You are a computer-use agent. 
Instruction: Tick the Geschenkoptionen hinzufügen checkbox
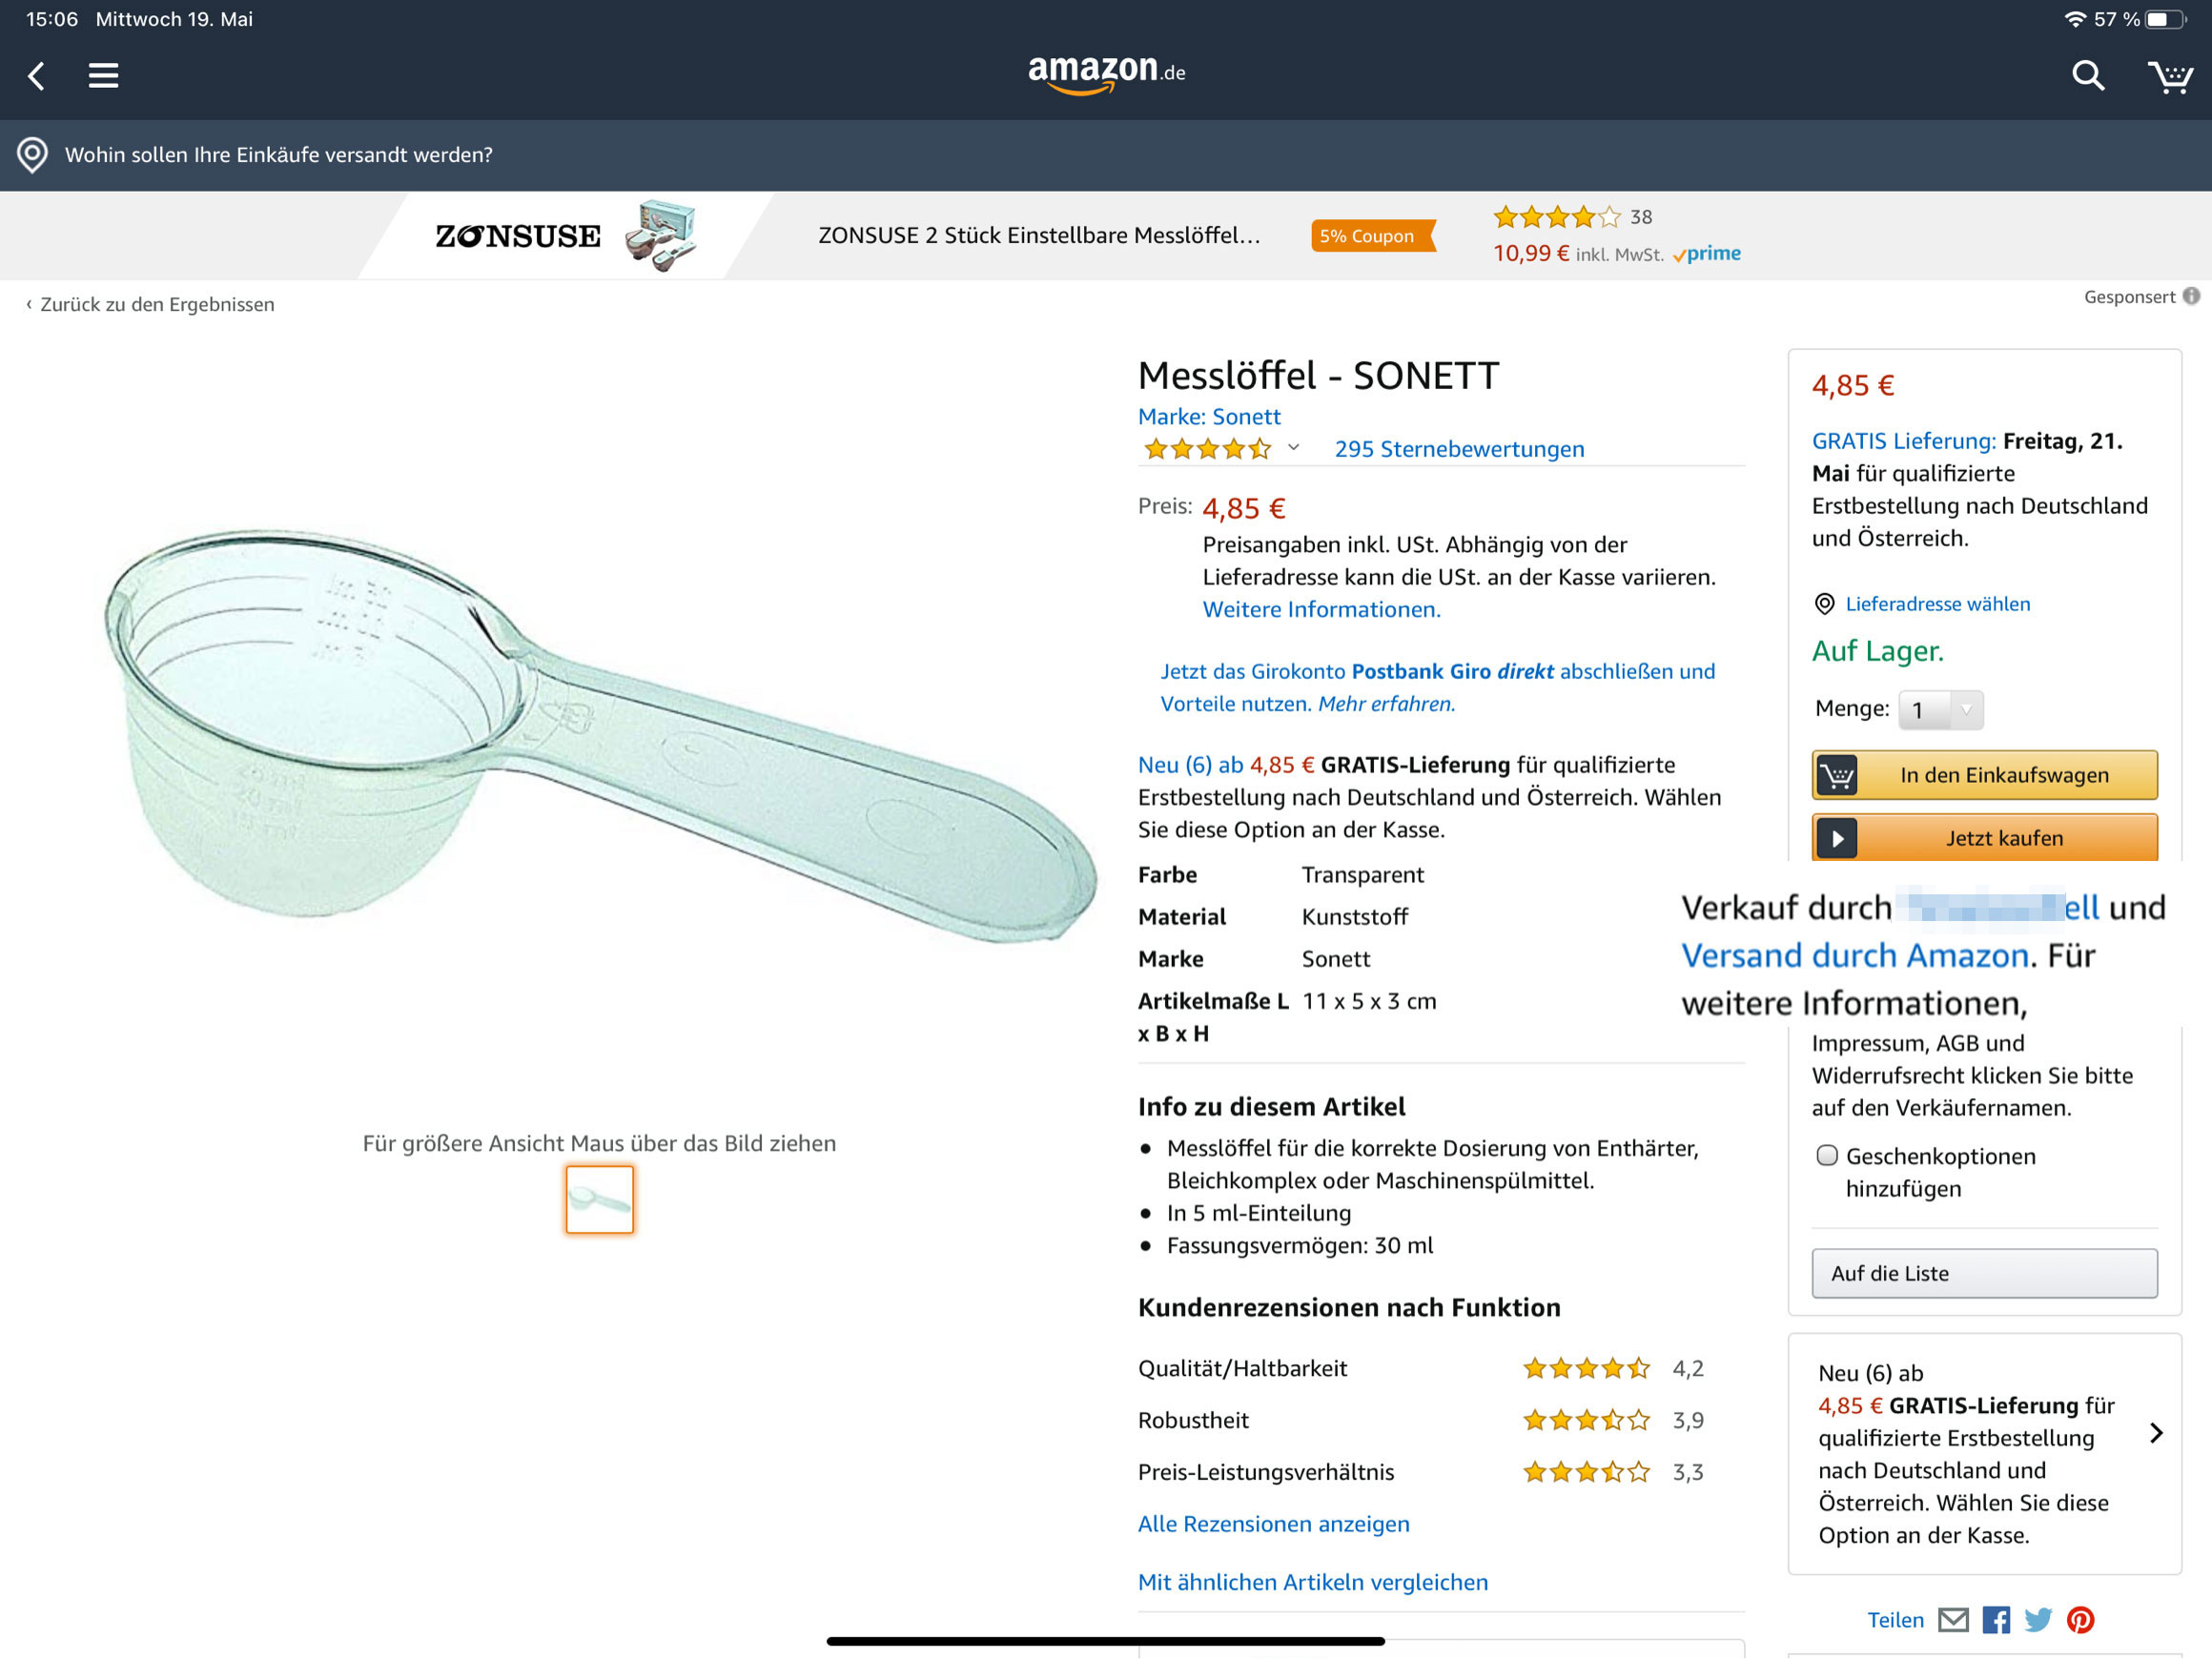point(1826,1156)
